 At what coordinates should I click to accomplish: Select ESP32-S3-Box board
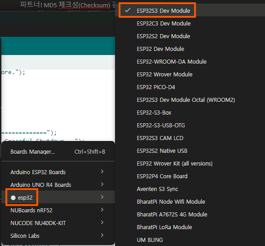[190, 113]
